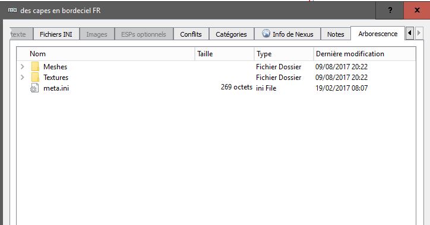Switch to the Catégories tab
The image size is (430, 225).
tap(231, 34)
